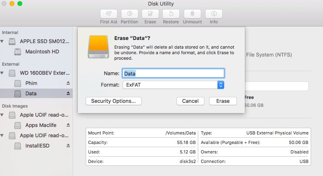The height and width of the screenshot is (176, 323).
Task: Collapse the WD 1600BEV external disk
Action: pos(3,73)
